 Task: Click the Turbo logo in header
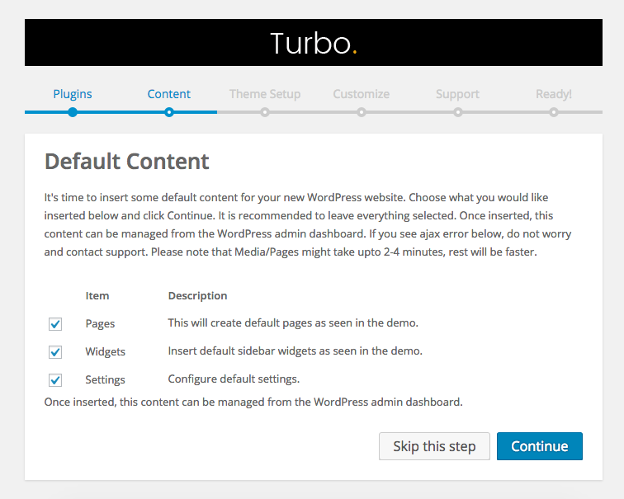pyautogui.click(x=314, y=43)
